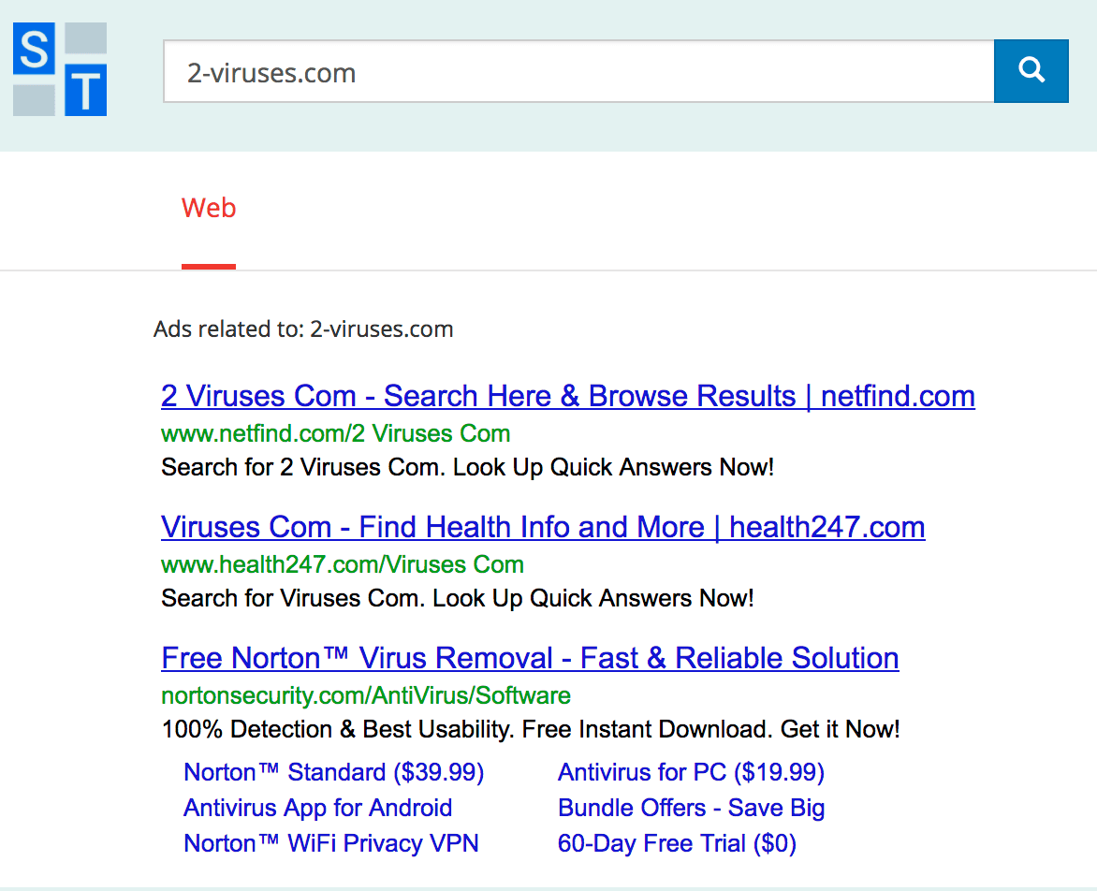The image size is (1097, 891).
Task: Click the 60-Day Free Trial ($0) link
Action: point(677,843)
